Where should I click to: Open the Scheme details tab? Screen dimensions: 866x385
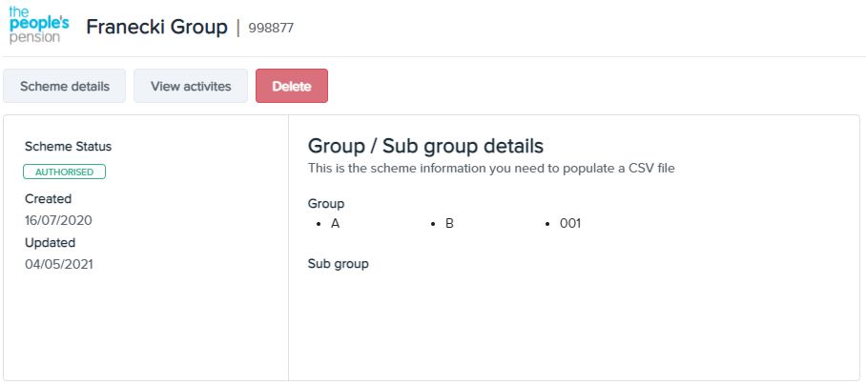coord(65,86)
